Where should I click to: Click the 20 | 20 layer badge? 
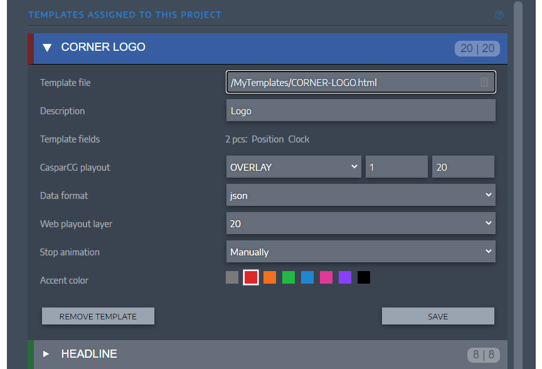coord(477,49)
